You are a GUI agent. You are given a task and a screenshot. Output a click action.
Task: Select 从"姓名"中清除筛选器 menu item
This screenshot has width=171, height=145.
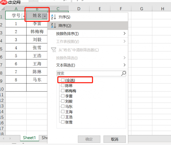tap(88, 50)
